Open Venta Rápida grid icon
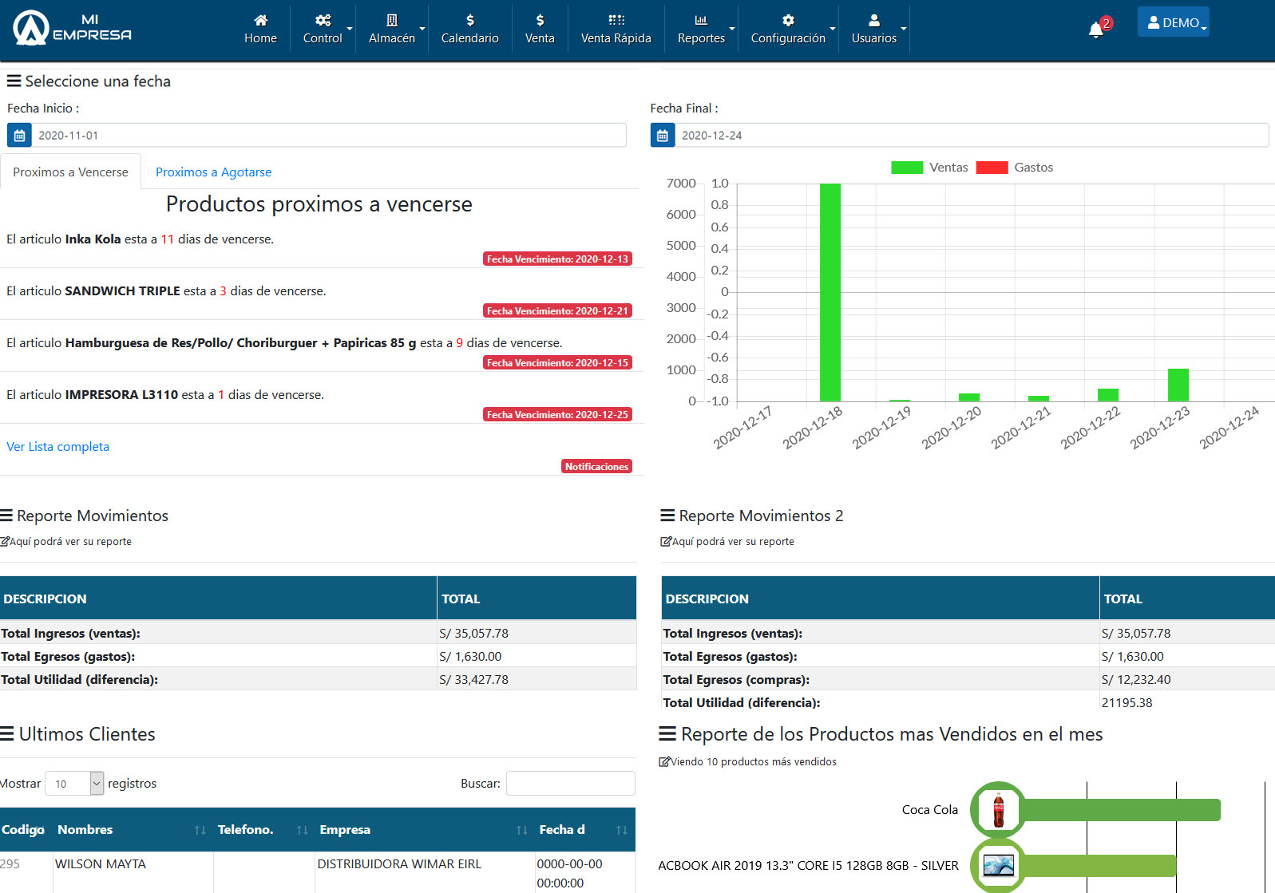Viewport: 1275px width, 893px height. 616,21
